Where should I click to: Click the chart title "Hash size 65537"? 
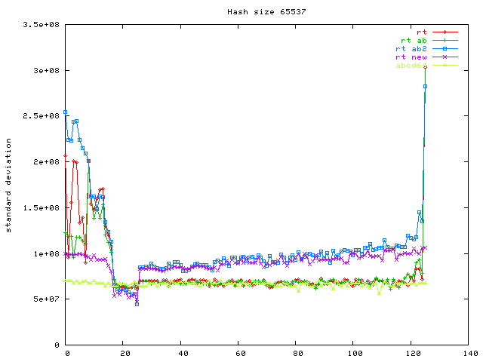coord(266,12)
